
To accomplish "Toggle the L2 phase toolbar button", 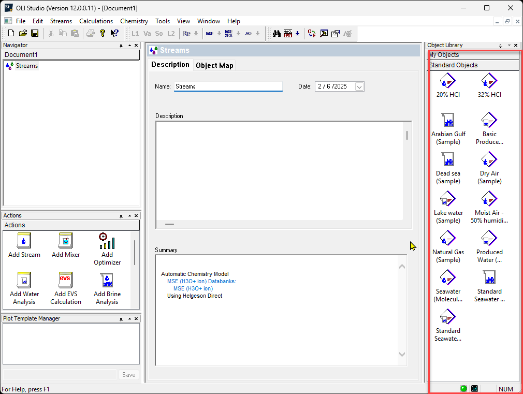I will point(171,33).
